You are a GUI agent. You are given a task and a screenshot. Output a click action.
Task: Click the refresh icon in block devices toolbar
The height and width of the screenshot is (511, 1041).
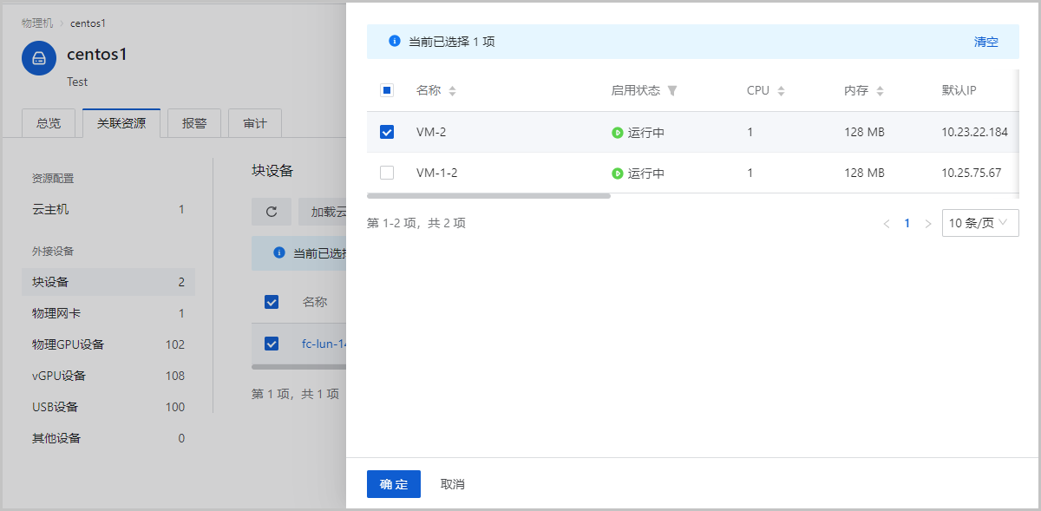pyautogui.click(x=272, y=212)
